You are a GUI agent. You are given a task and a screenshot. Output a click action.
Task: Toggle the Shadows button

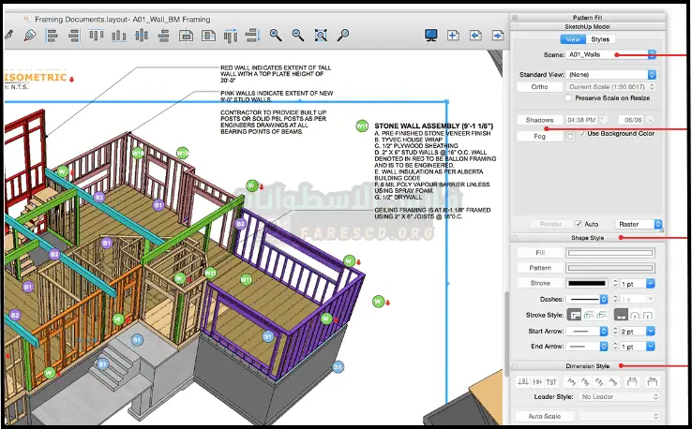tap(539, 120)
